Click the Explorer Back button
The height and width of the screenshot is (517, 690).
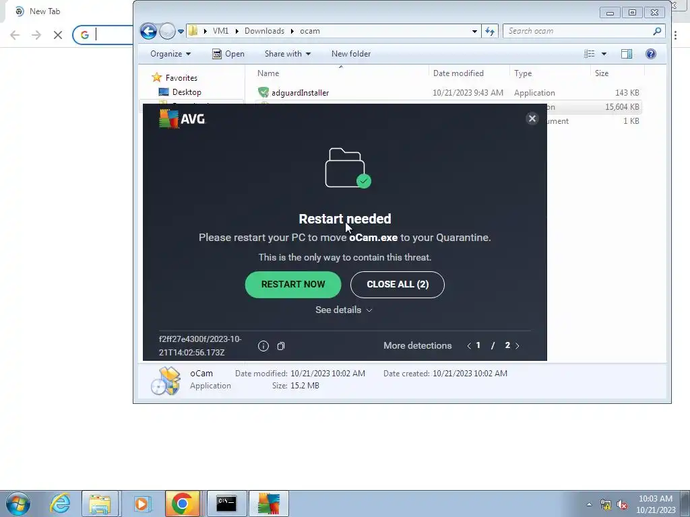tap(148, 31)
